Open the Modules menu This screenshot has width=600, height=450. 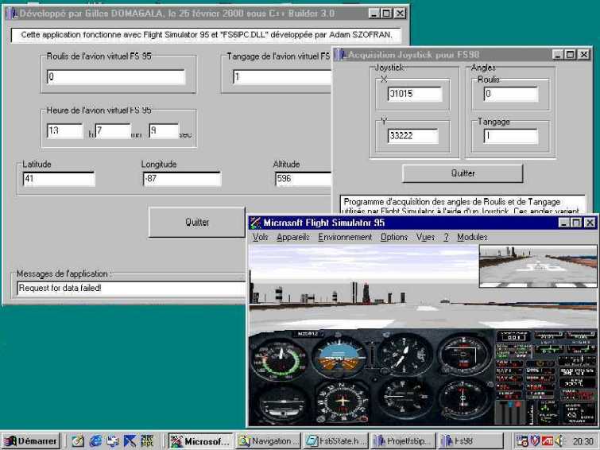pos(472,237)
